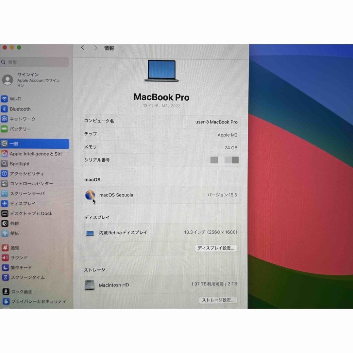The height and width of the screenshot is (353, 353).
Task: Click the Apple Account avatar icon
Action: click(8, 80)
